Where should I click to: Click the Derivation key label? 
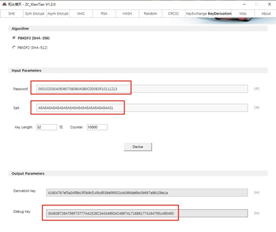[x=25, y=191]
